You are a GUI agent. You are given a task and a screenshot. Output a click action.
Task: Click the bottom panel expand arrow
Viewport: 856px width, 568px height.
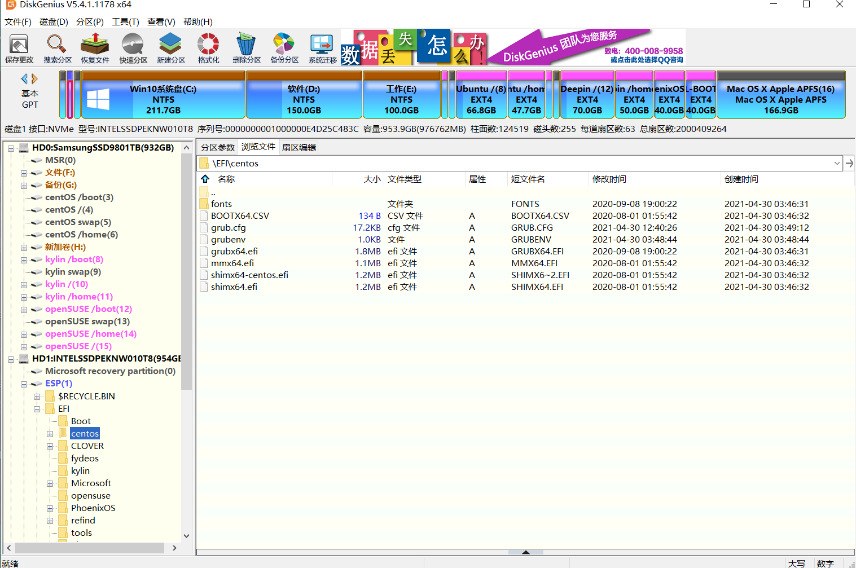(525, 552)
